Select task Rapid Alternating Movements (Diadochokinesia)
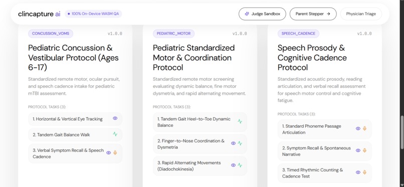This screenshot has width=404, height=187. pos(199,166)
